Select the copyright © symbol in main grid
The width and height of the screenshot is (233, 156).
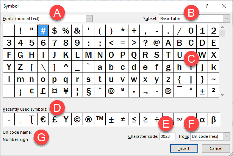point(111,91)
